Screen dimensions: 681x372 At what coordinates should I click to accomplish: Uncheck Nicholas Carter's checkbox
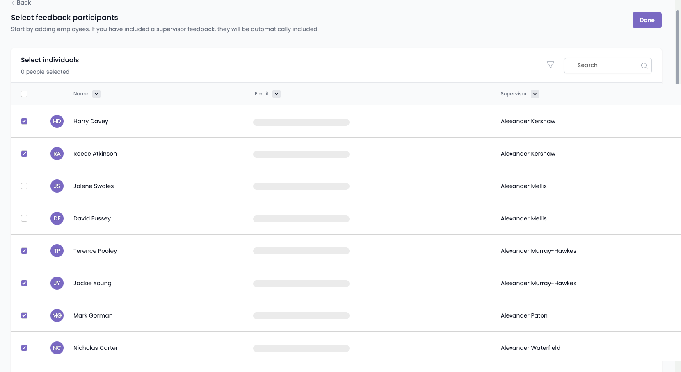(x=24, y=348)
